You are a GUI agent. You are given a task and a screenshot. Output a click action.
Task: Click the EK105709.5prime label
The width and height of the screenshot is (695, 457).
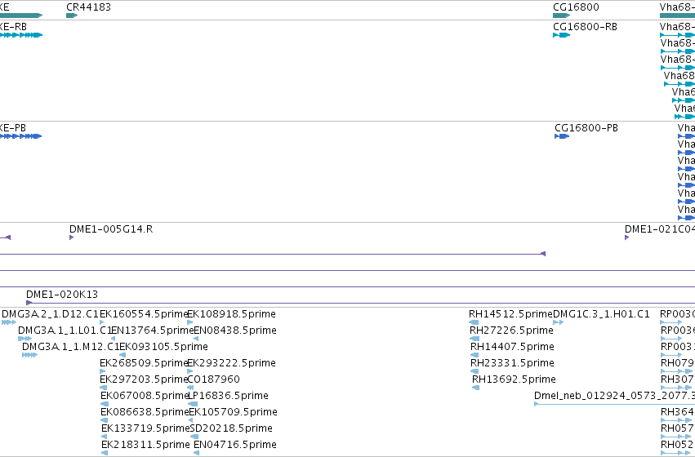tap(233, 412)
